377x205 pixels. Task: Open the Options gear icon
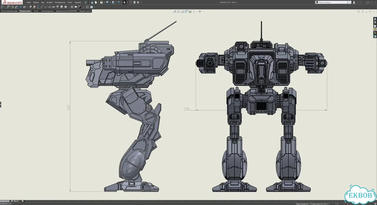click(138, 2)
